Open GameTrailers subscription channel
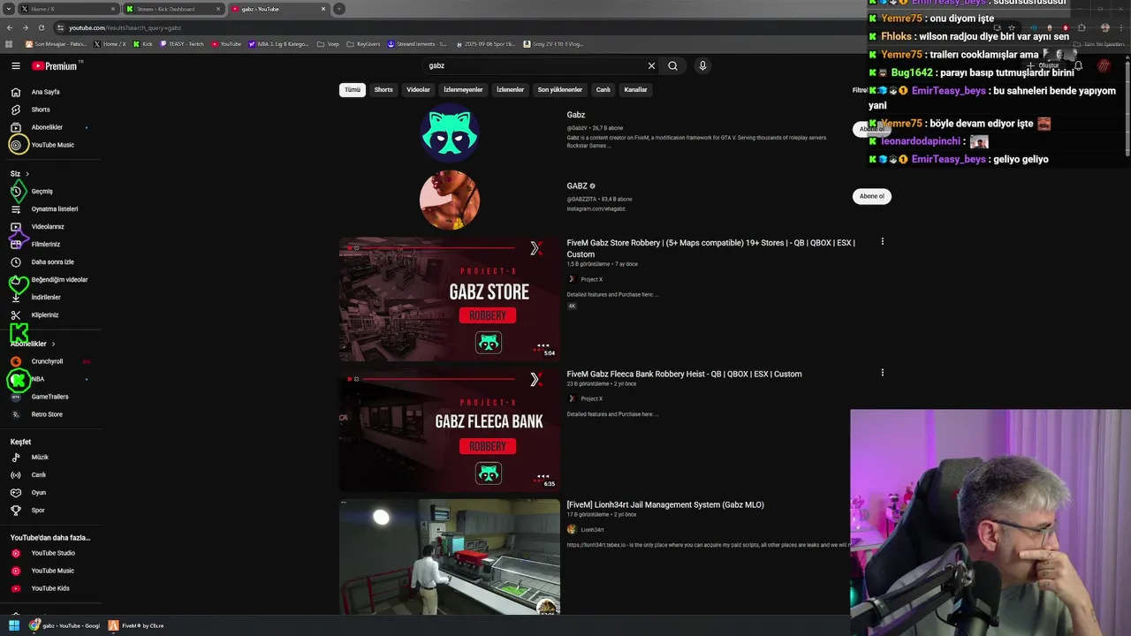Image resolution: width=1131 pixels, height=636 pixels. click(x=49, y=397)
